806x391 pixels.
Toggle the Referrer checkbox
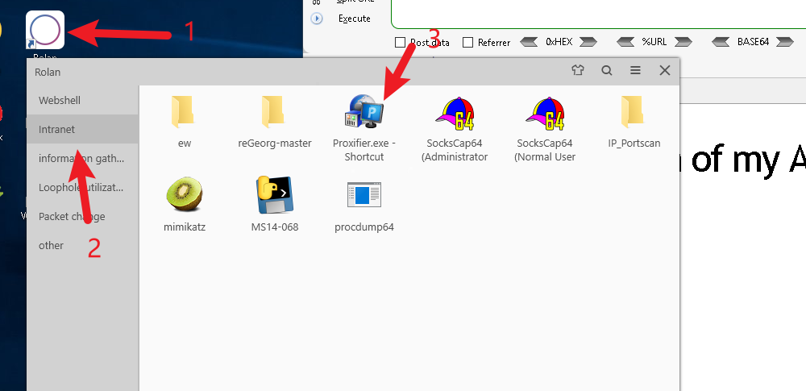[467, 42]
